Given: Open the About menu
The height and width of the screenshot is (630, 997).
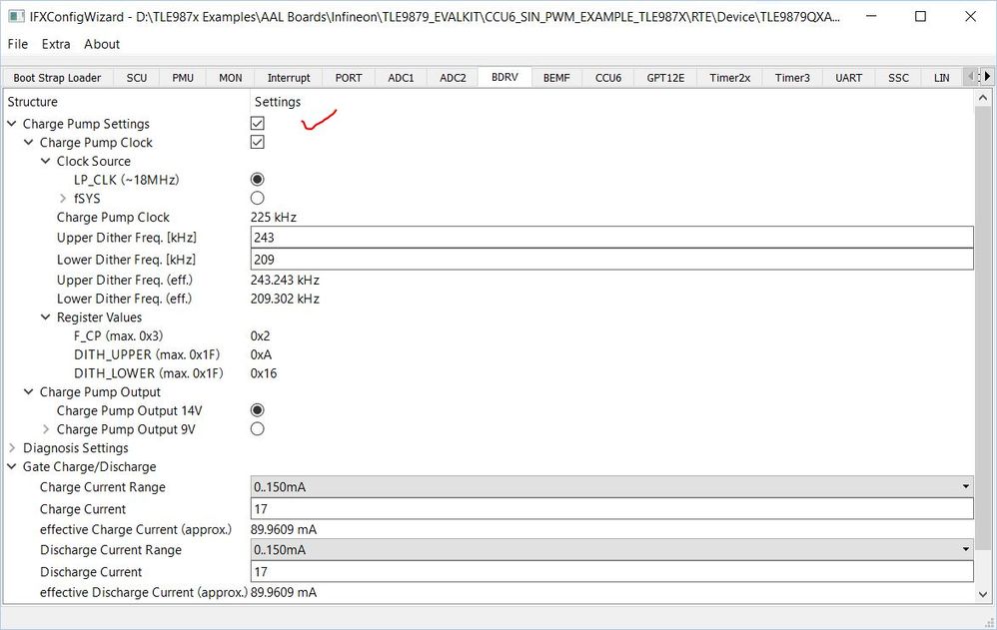Looking at the screenshot, I should (x=101, y=44).
